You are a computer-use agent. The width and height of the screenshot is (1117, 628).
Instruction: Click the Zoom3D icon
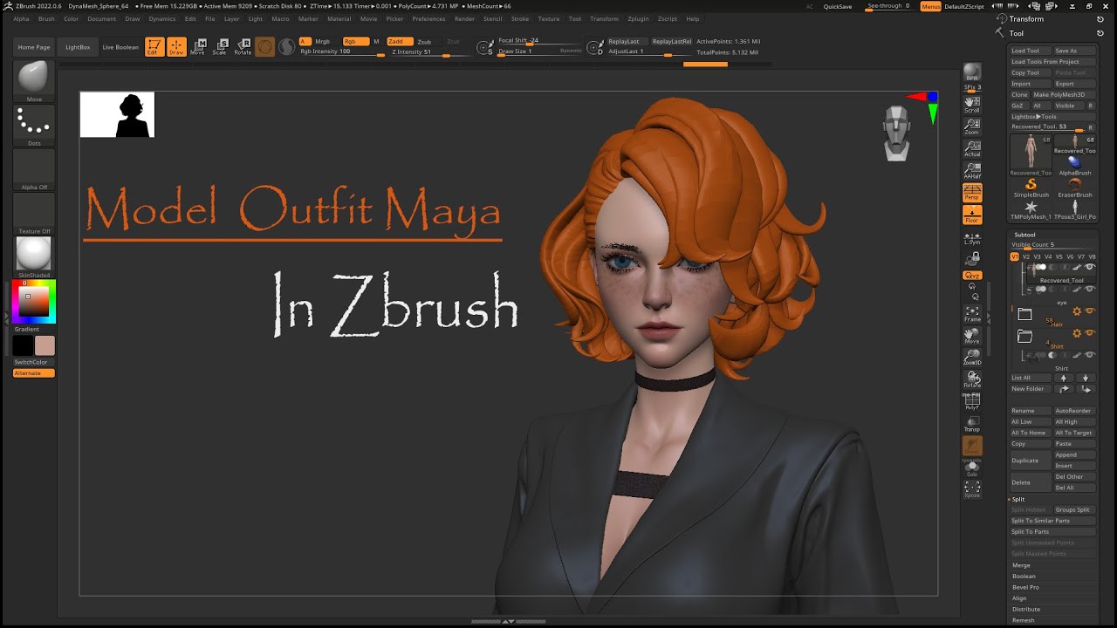972,358
